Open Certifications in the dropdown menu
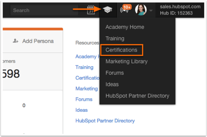This screenshot has width=207, height=137. click(121, 50)
